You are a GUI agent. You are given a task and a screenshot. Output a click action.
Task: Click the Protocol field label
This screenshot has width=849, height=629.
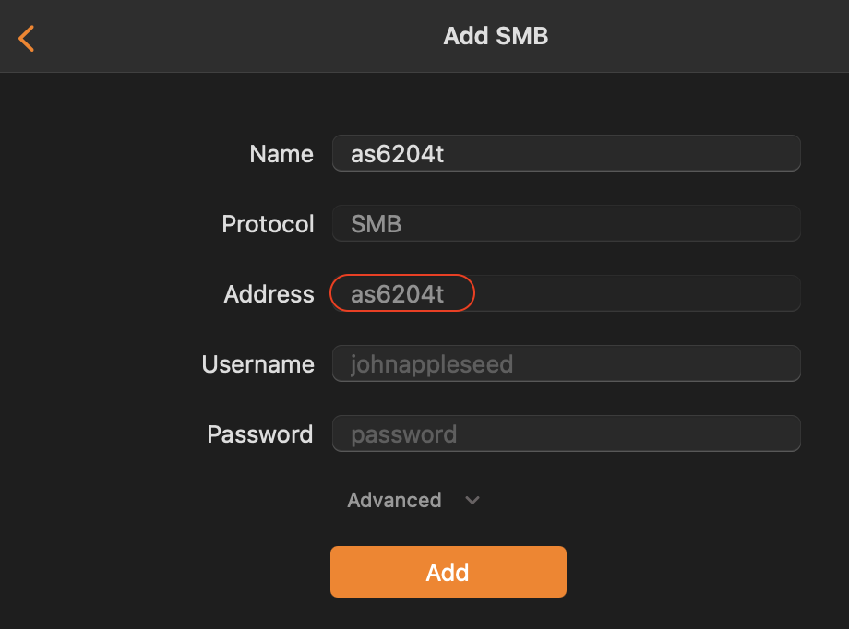coord(268,224)
